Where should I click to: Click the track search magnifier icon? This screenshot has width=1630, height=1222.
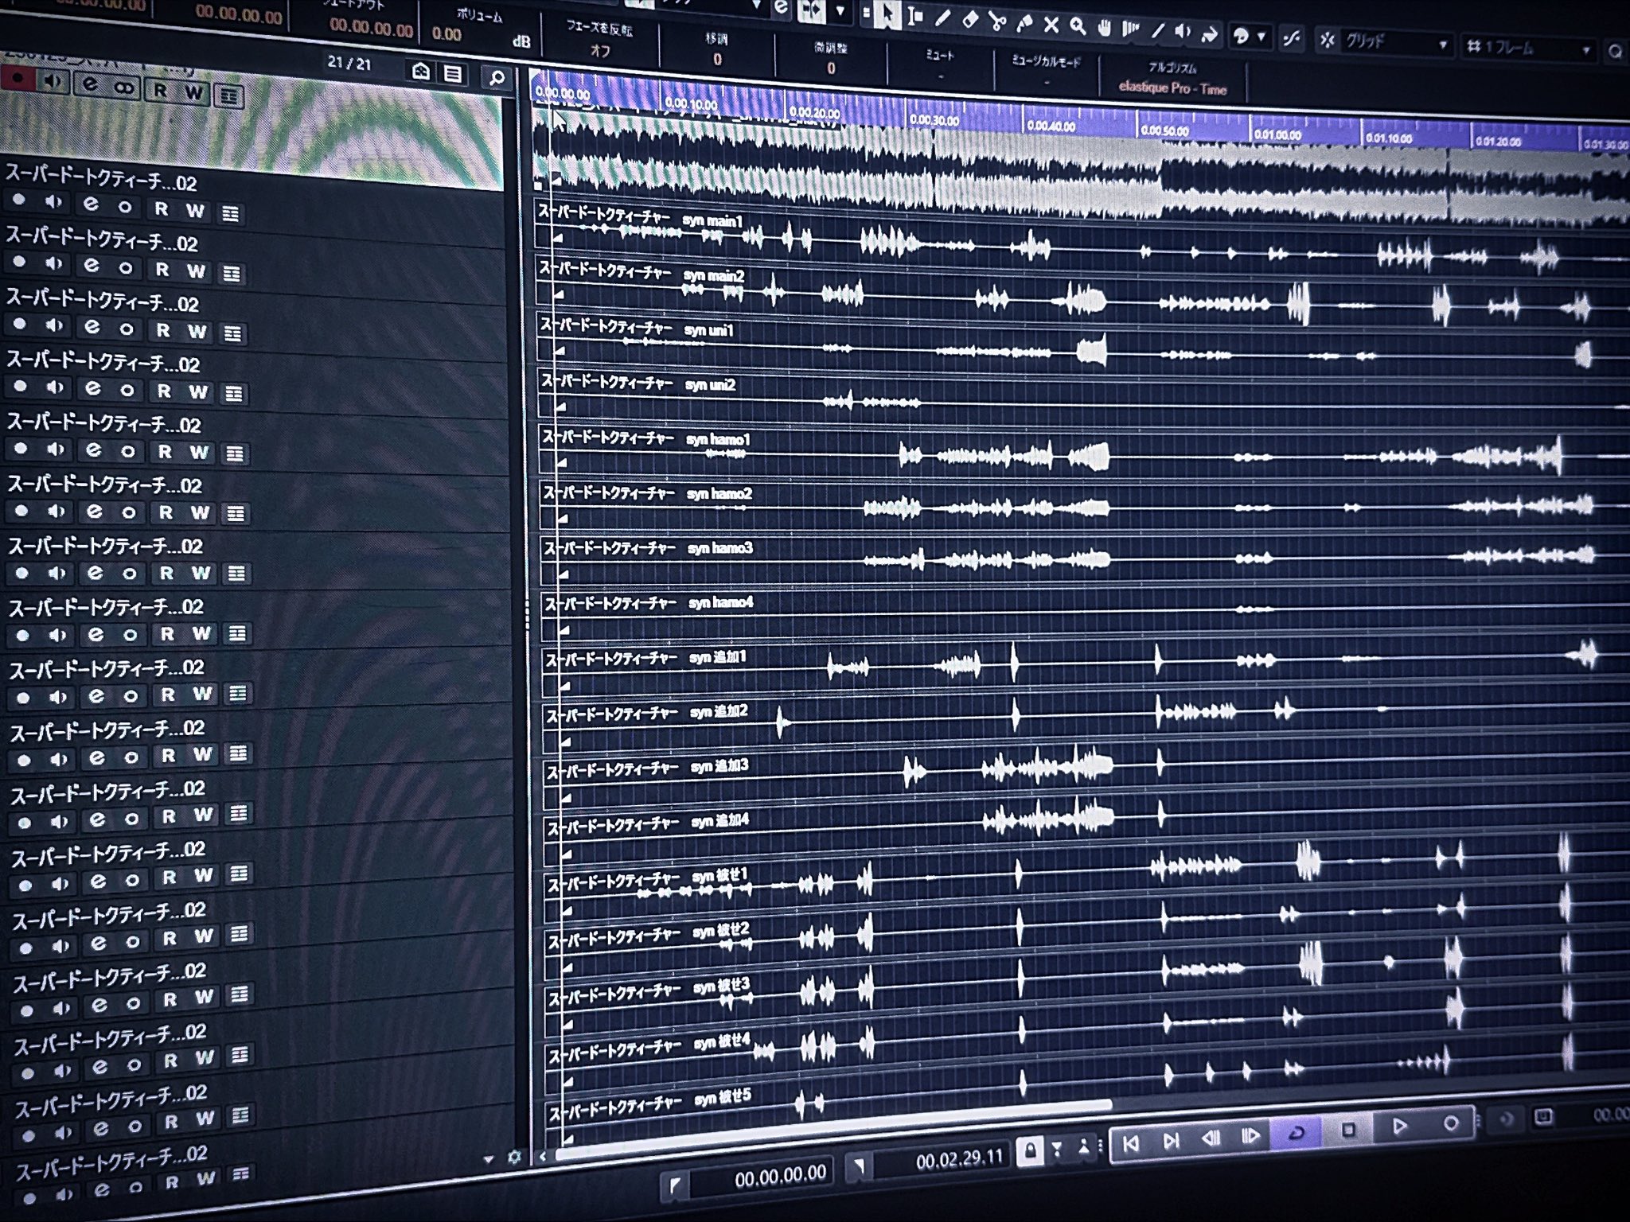click(497, 78)
